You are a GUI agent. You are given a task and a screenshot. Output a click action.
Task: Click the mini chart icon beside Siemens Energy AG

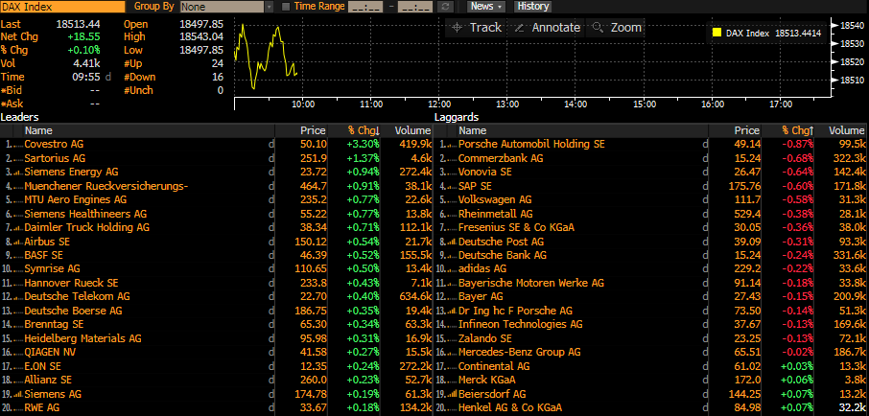pyautogui.click(x=271, y=171)
